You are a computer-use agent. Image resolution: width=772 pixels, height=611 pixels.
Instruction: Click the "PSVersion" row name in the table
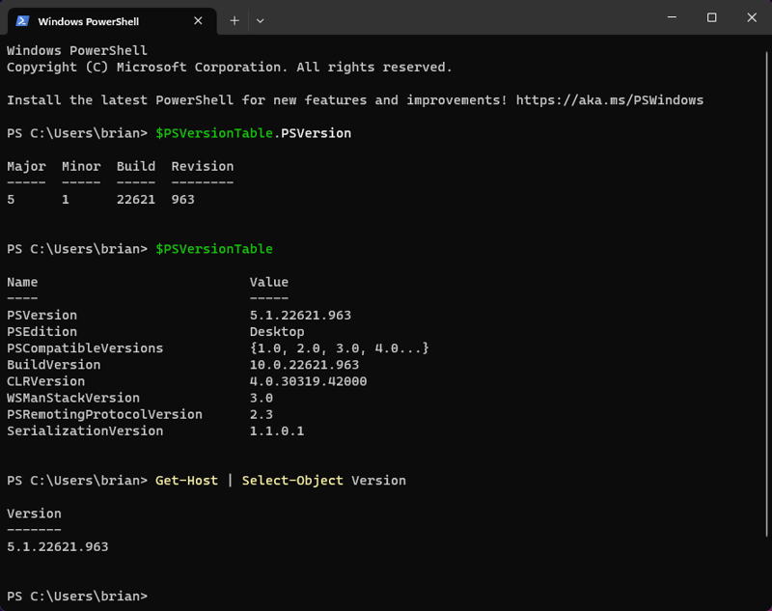click(41, 315)
